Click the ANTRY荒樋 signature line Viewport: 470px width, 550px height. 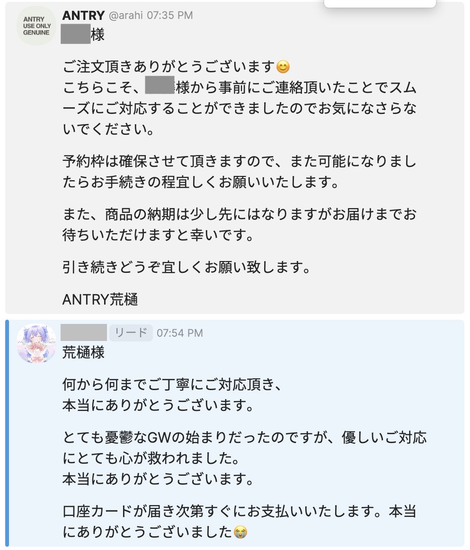pyautogui.click(x=100, y=300)
